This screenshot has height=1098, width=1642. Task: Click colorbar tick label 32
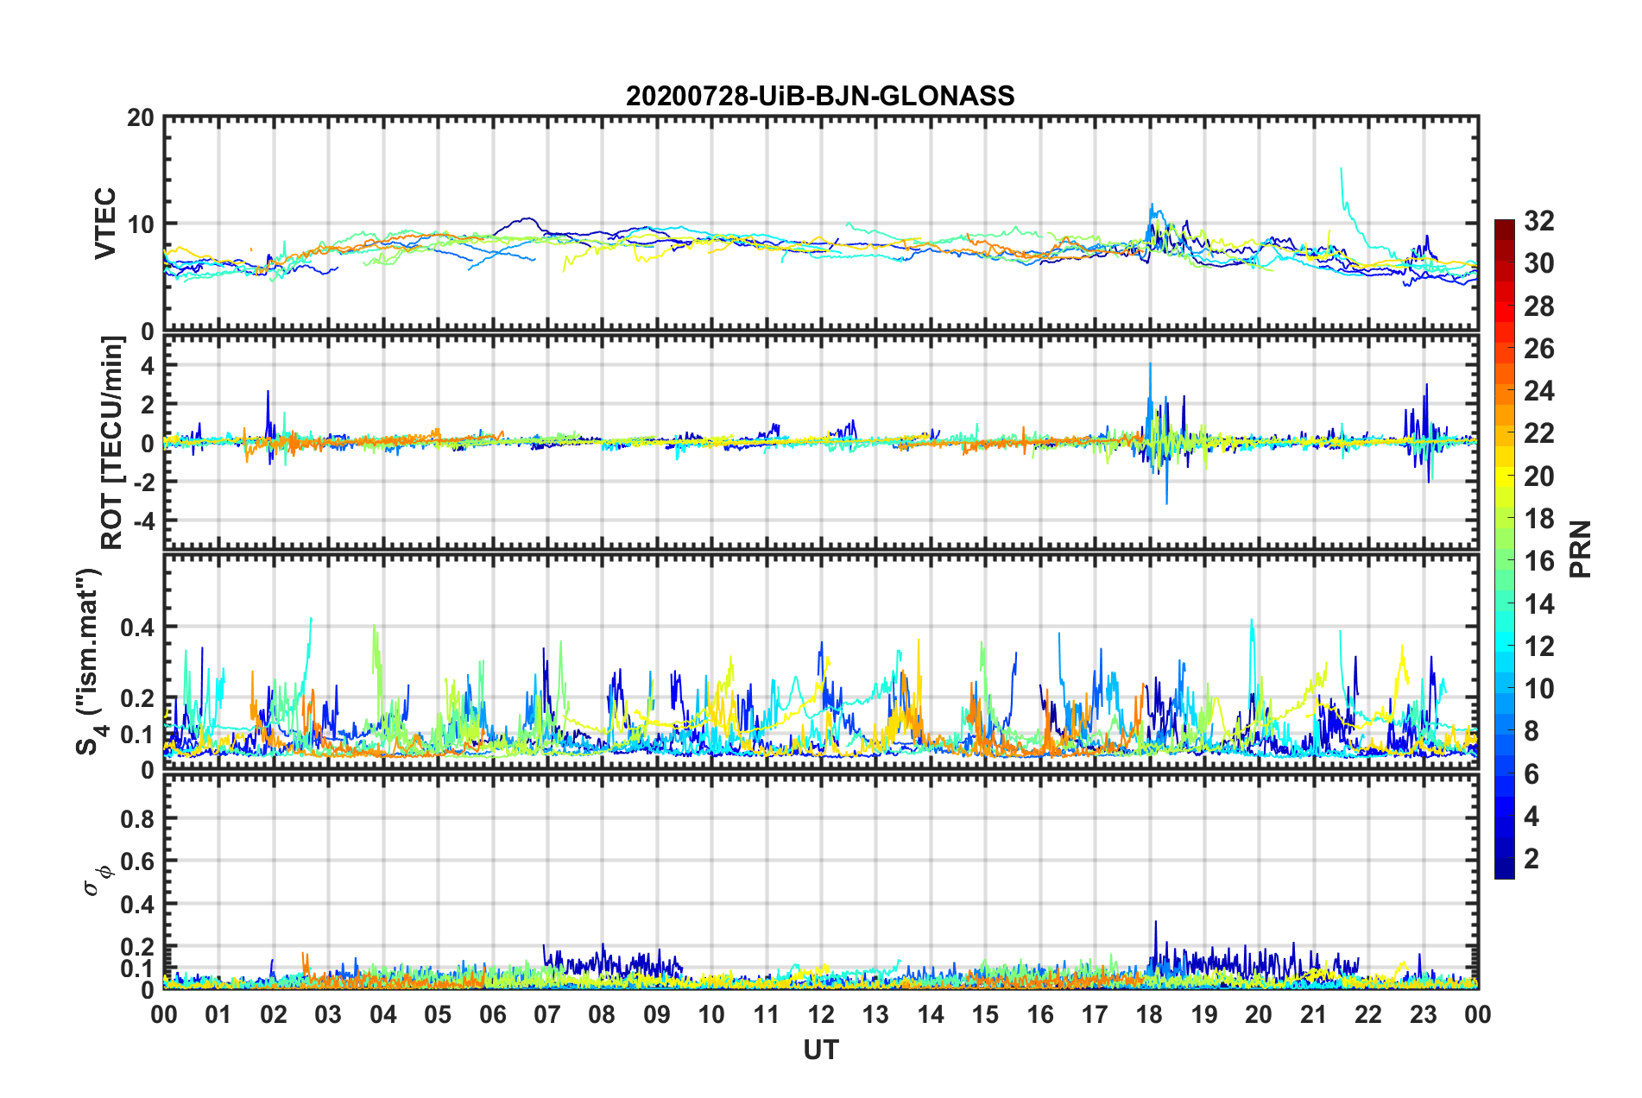coord(1538,221)
